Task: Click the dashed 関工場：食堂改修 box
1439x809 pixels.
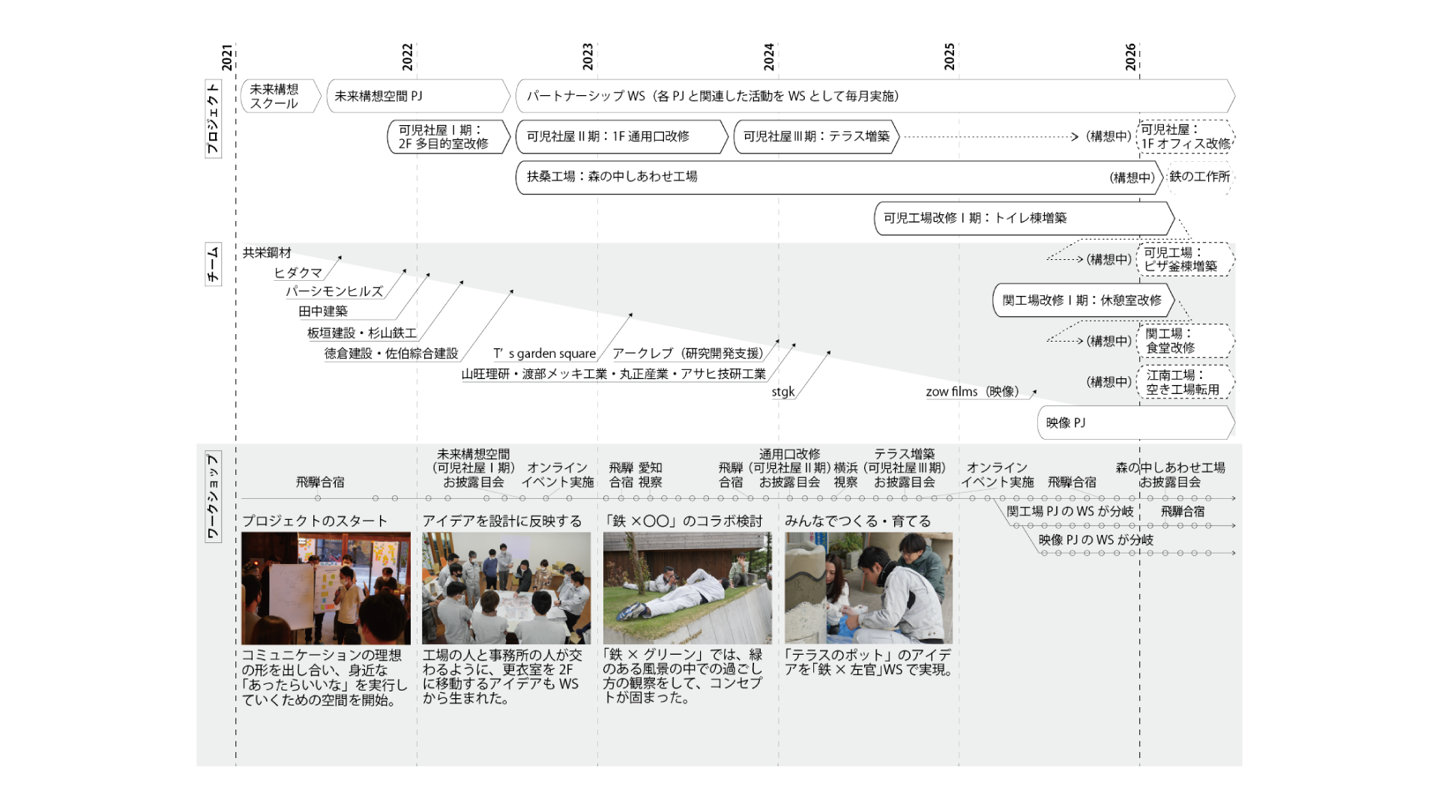Action: coord(1186,341)
